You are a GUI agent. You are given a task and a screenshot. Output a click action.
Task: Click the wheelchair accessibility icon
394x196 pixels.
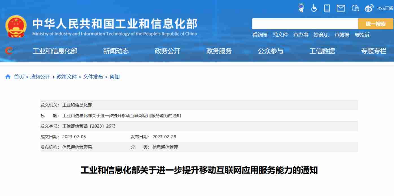[x=314, y=8]
